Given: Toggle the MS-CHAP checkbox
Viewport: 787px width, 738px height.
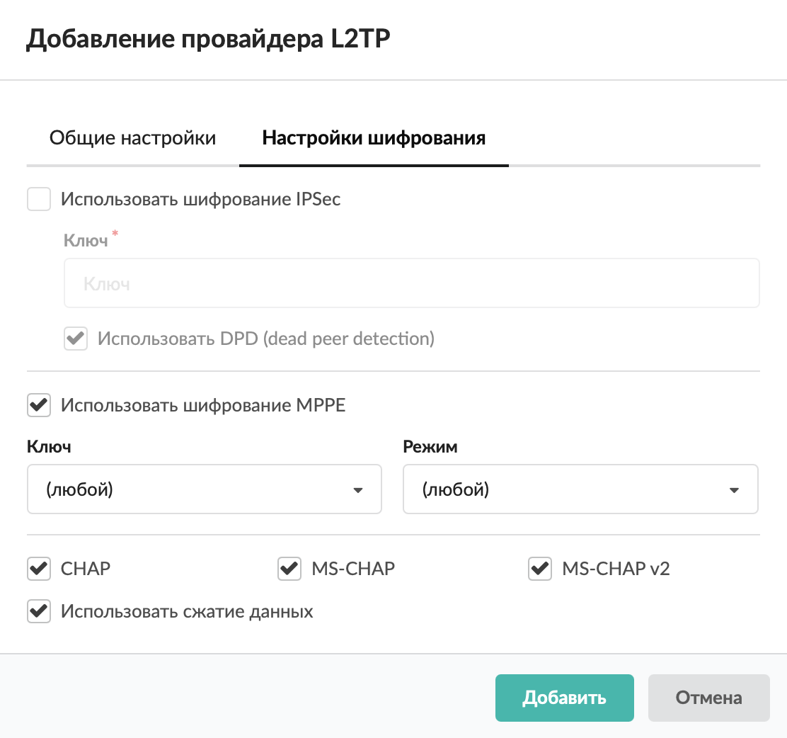Looking at the screenshot, I should tap(289, 568).
